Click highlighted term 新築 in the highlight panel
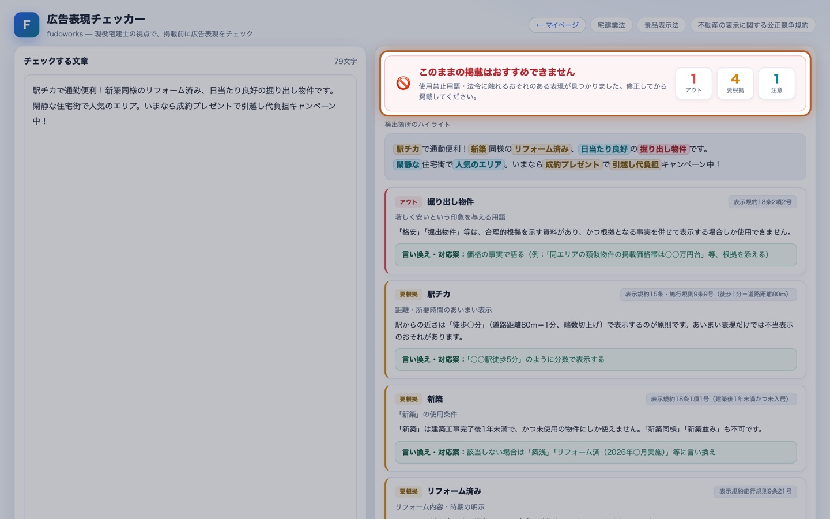 click(478, 149)
